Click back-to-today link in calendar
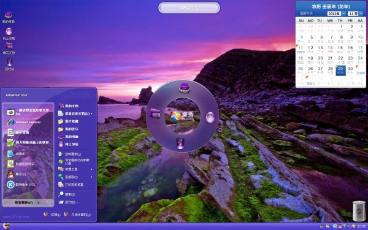 (306, 13)
